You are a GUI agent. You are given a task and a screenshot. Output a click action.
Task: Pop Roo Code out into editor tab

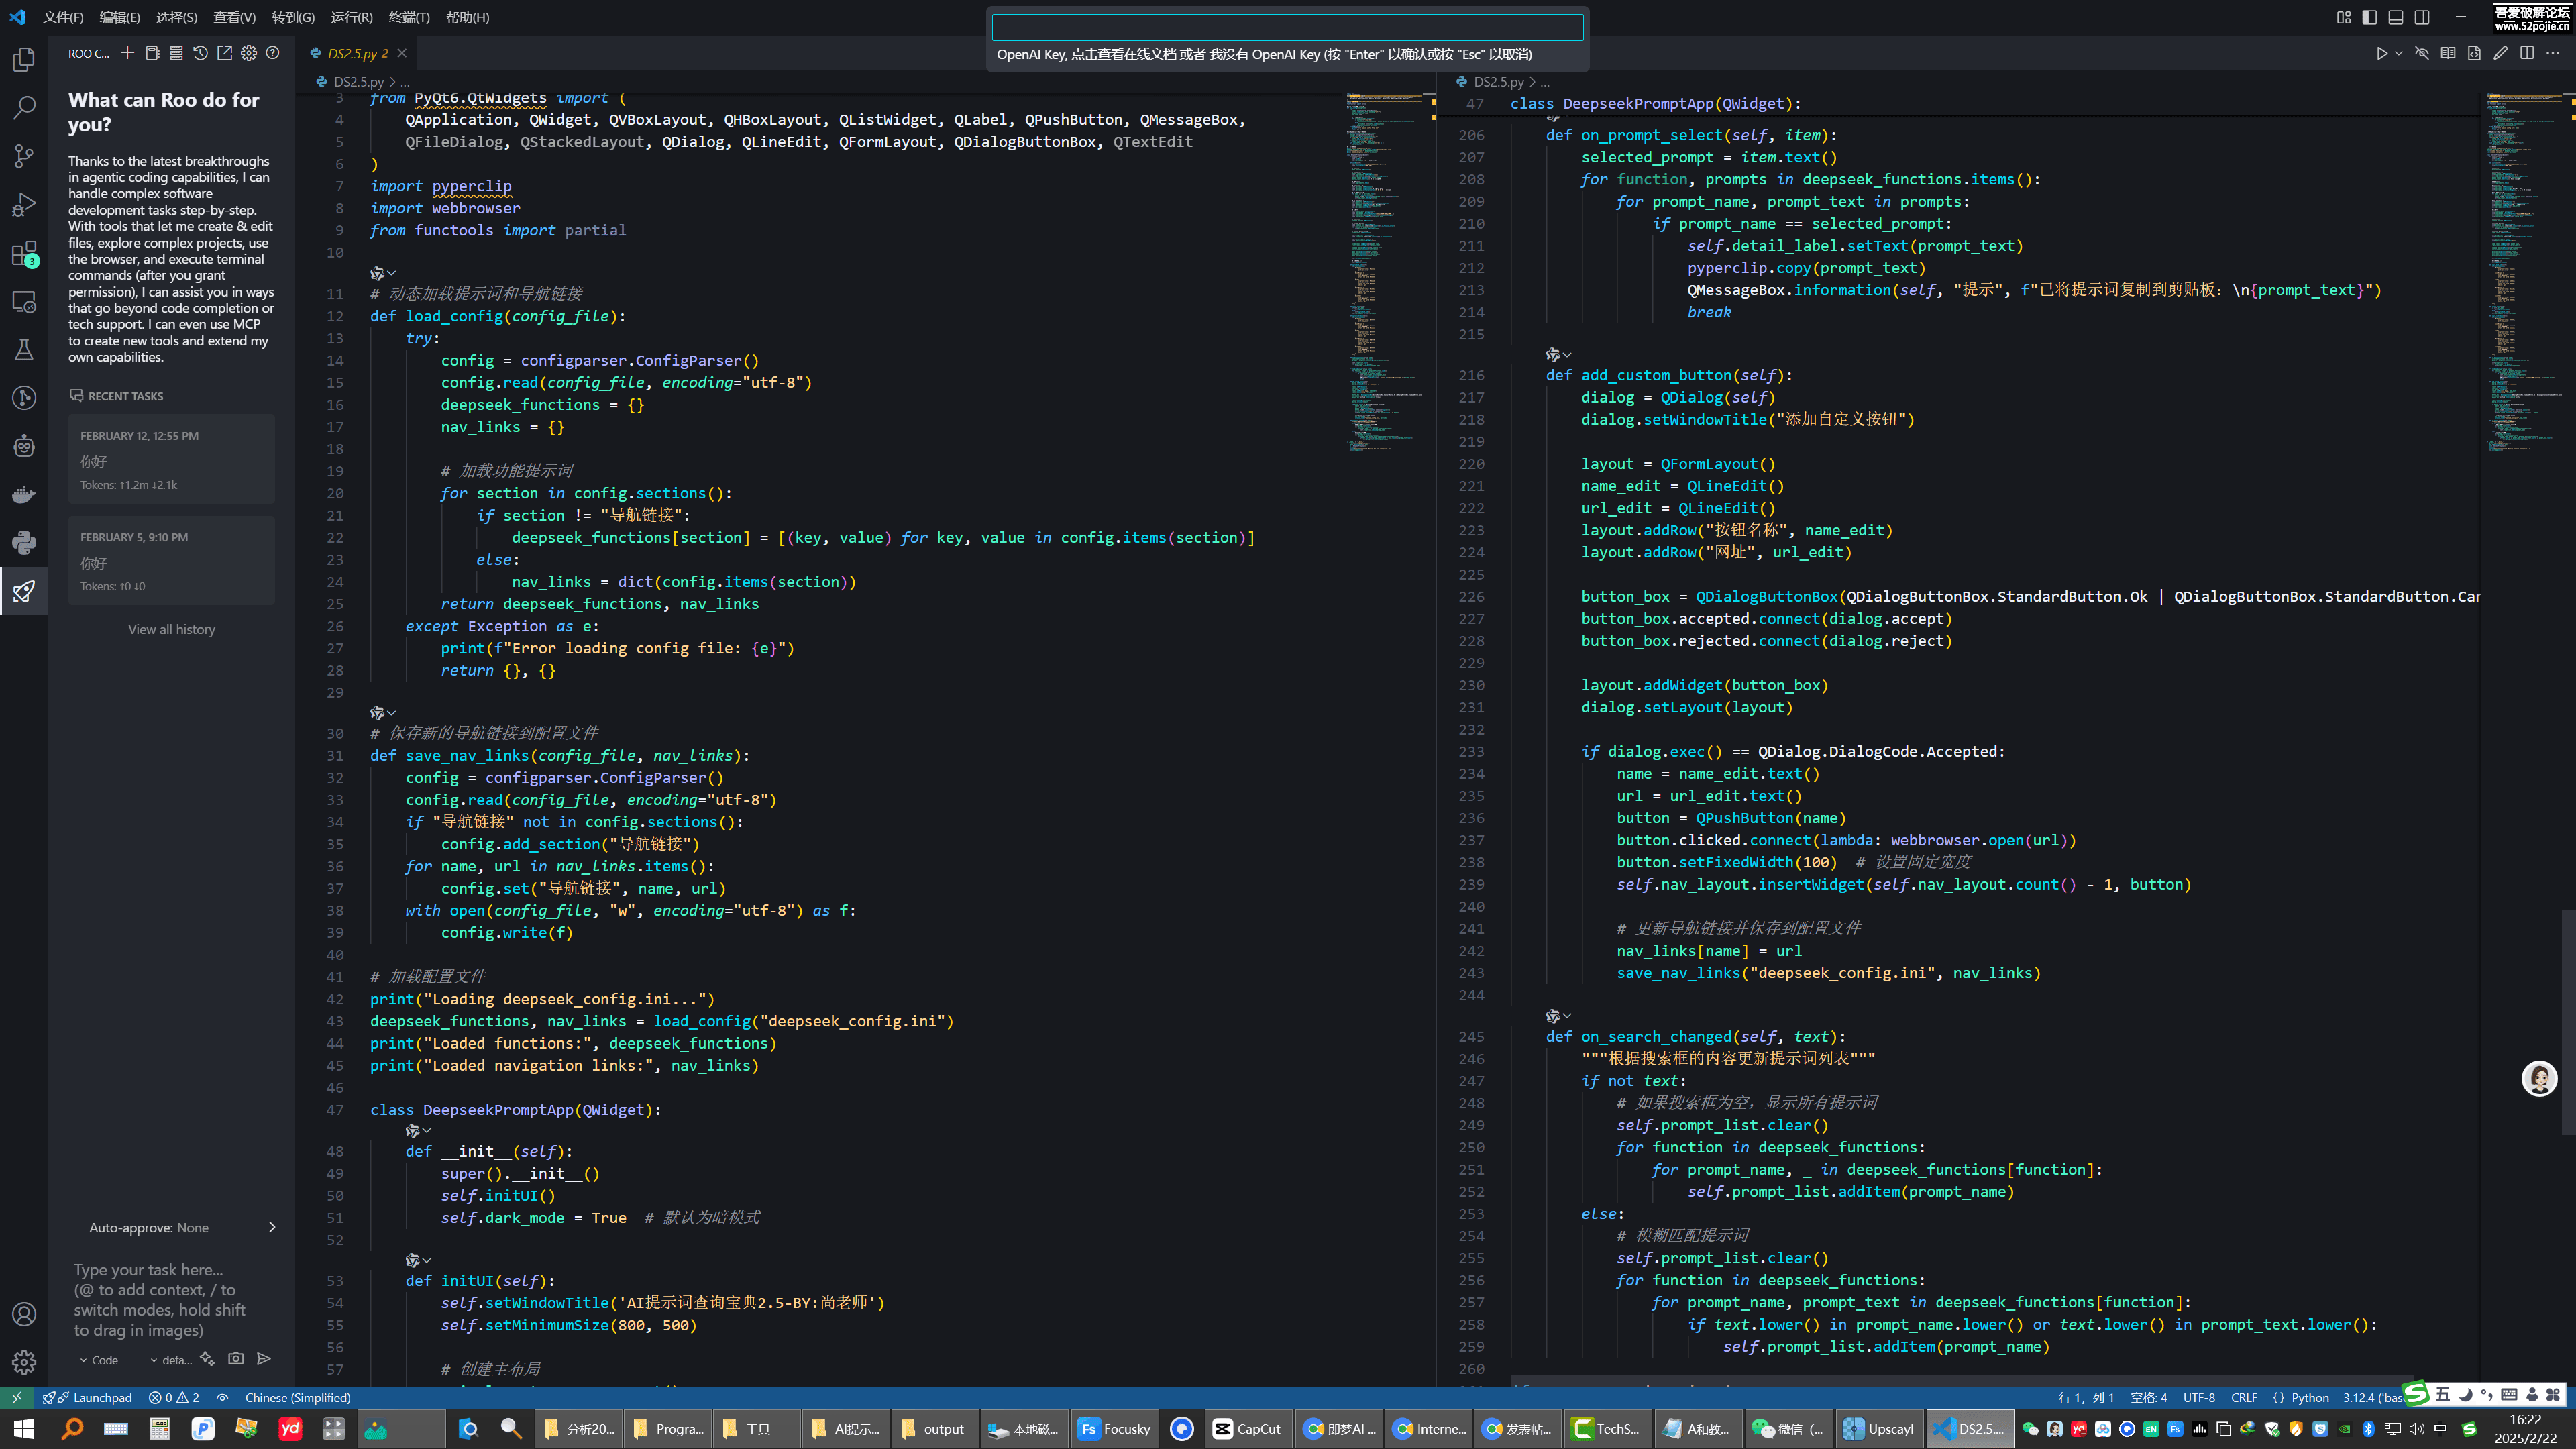pyautogui.click(x=224, y=53)
